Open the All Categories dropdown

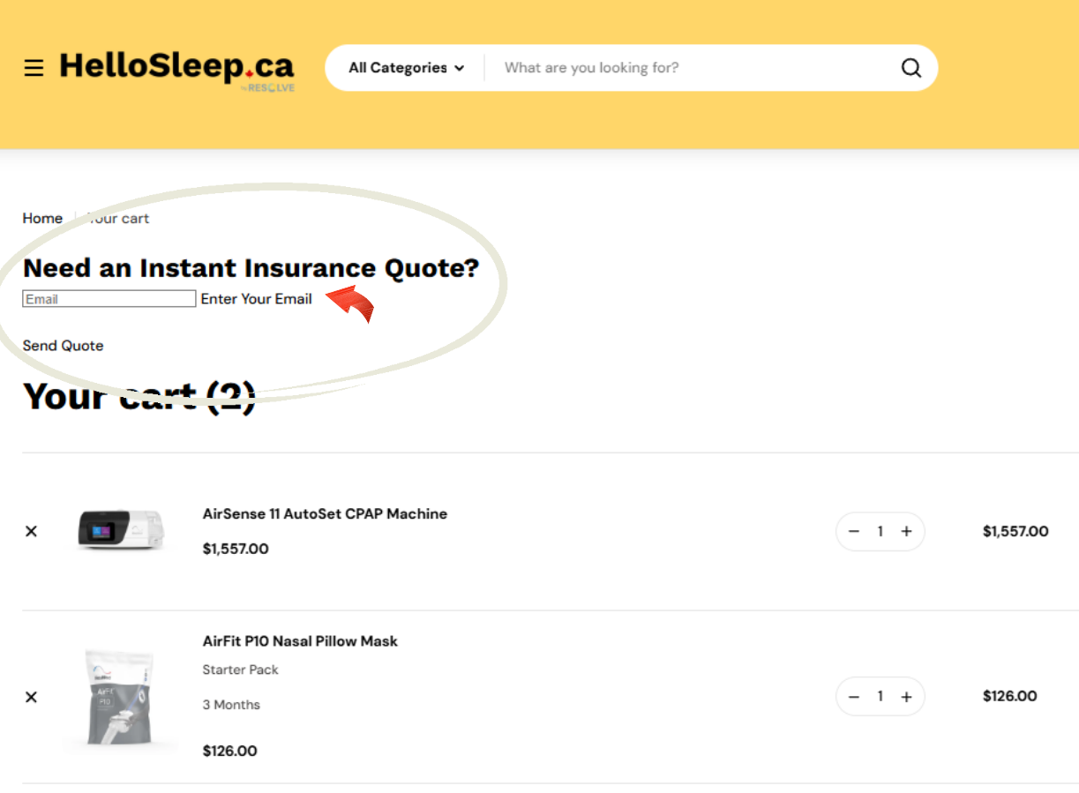click(x=397, y=67)
